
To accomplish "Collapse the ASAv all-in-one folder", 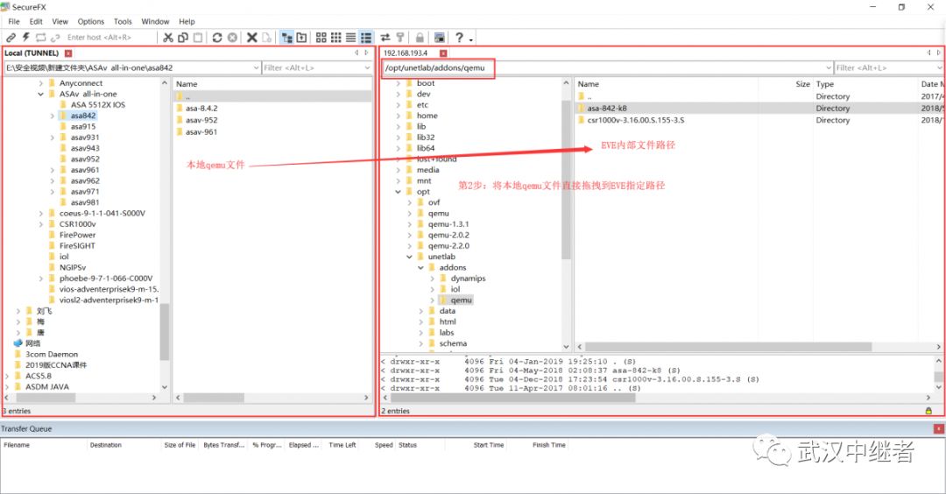I will coord(40,94).
